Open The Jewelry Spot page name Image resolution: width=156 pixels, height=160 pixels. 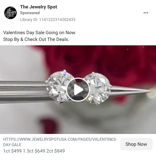pos(38,7)
